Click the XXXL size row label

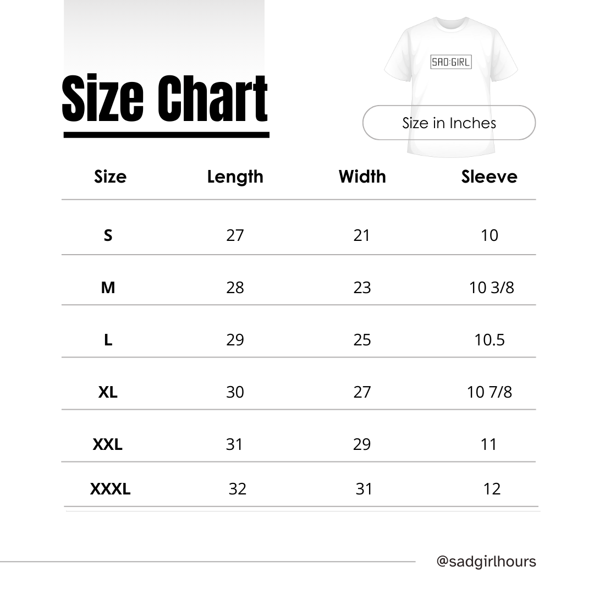tap(110, 488)
